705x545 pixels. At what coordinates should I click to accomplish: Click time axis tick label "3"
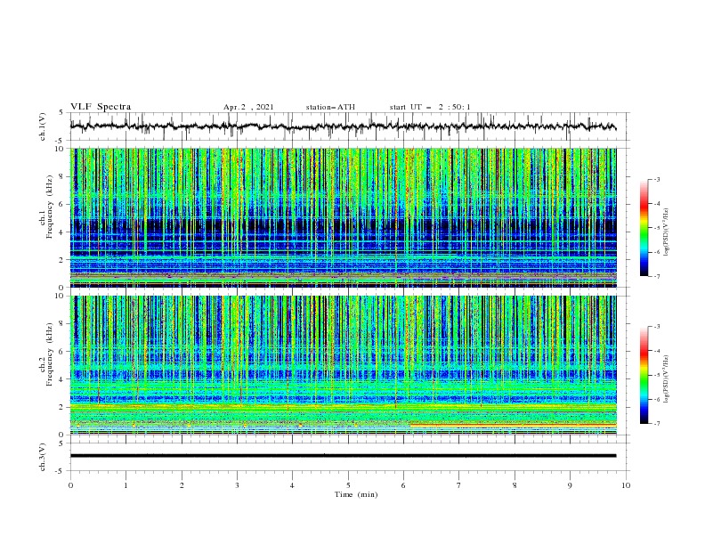237,485
